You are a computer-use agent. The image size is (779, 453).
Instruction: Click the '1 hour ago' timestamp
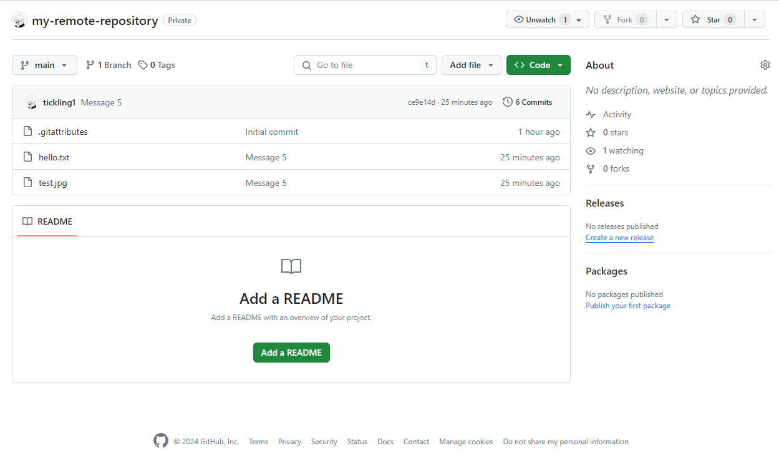(x=539, y=132)
